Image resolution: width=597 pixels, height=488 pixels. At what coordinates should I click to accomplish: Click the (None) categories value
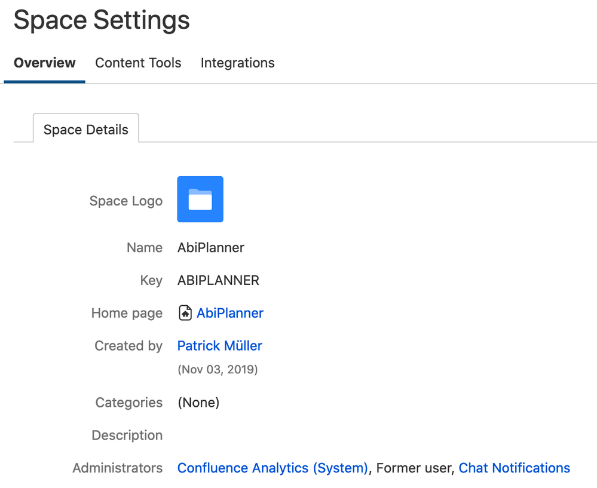click(198, 403)
